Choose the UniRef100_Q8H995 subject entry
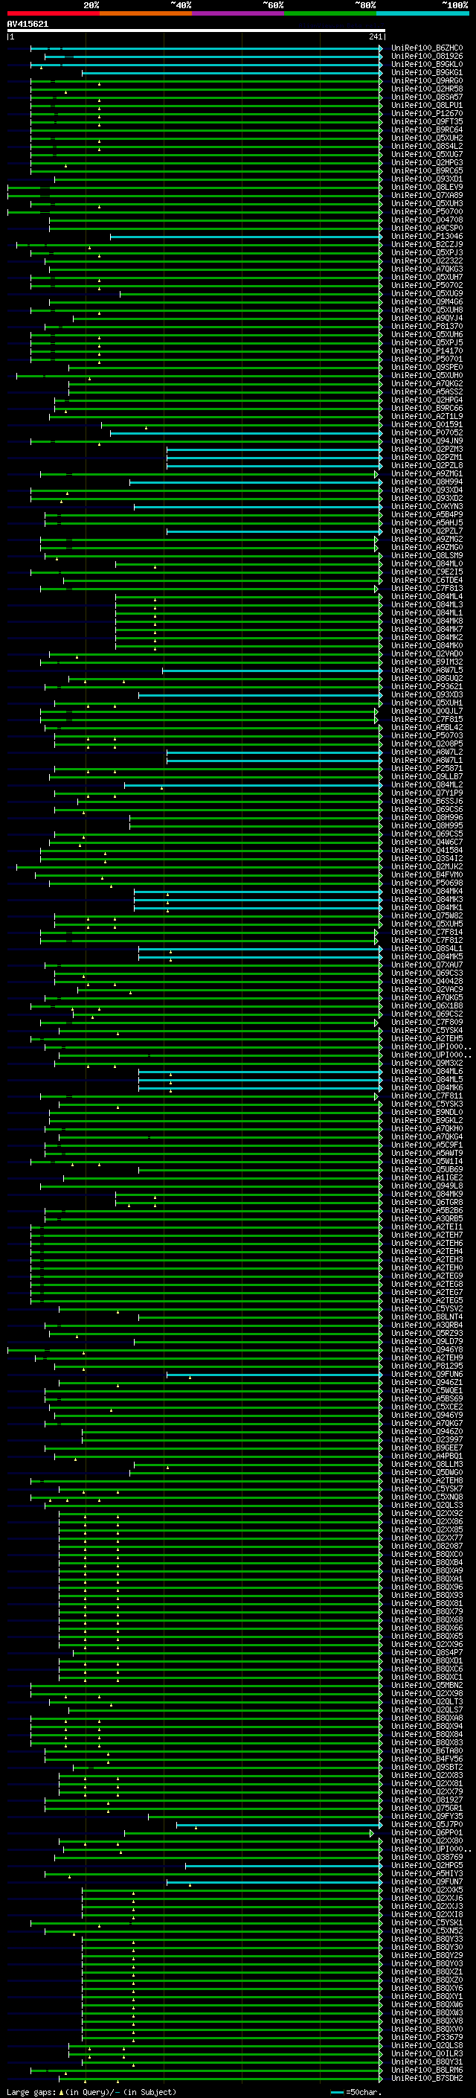 426,826
